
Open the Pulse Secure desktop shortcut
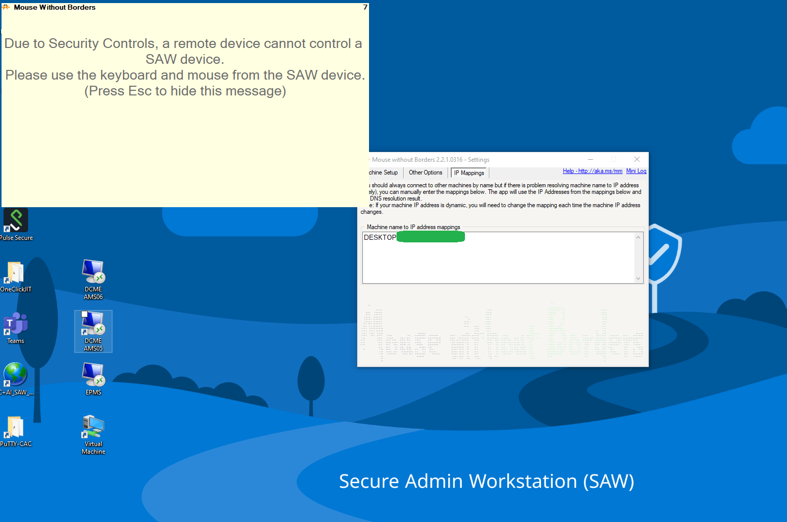(x=16, y=225)
